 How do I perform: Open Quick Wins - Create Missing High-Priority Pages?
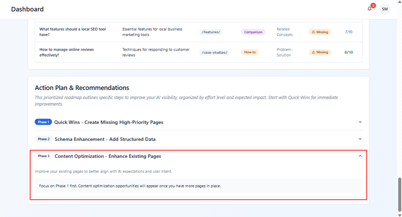[x=108, y=122]
